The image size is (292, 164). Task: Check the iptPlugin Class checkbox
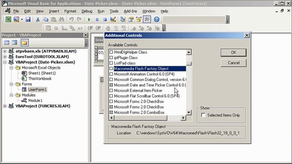coord(111,58)
